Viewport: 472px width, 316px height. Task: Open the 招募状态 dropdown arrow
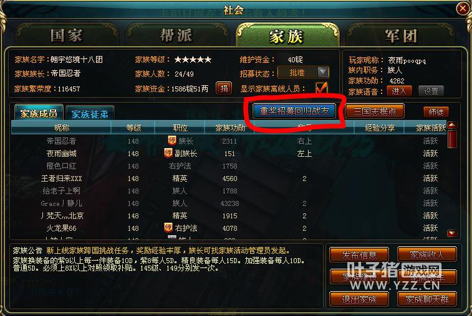(x=323, y=72)
